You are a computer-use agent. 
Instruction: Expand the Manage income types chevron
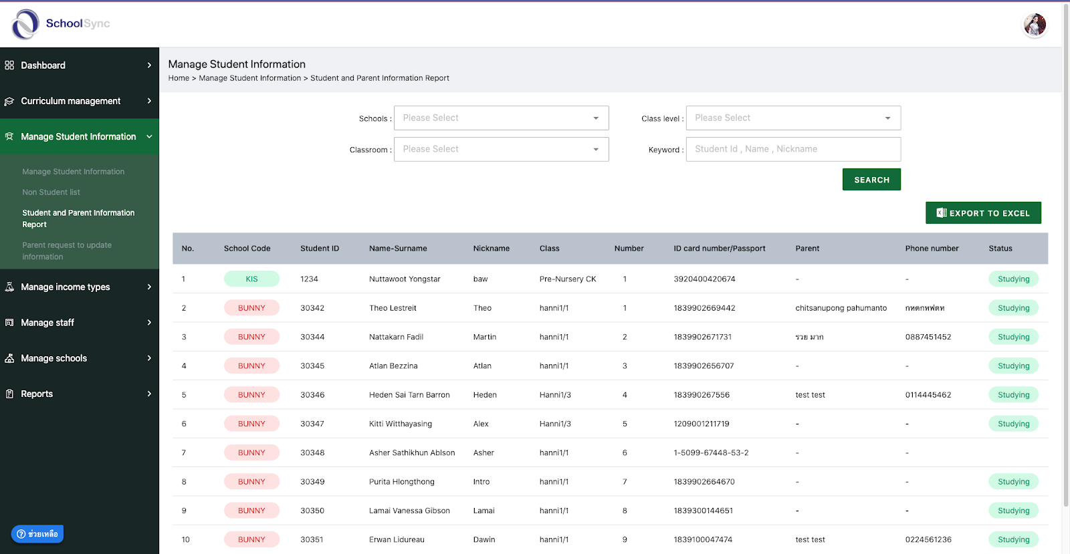[x=149, y=287]
